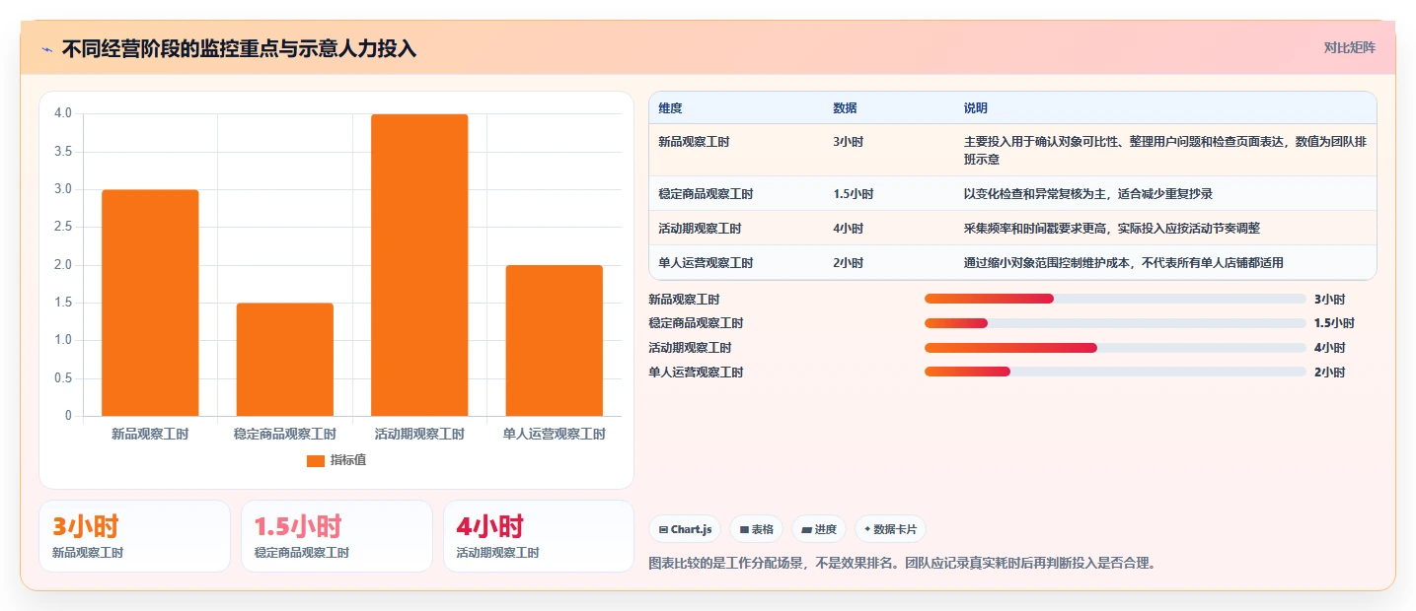Click the 单人运营观察工时 progress bar
Viewport: 1416px width, 611px height.
click(1115, 372)
